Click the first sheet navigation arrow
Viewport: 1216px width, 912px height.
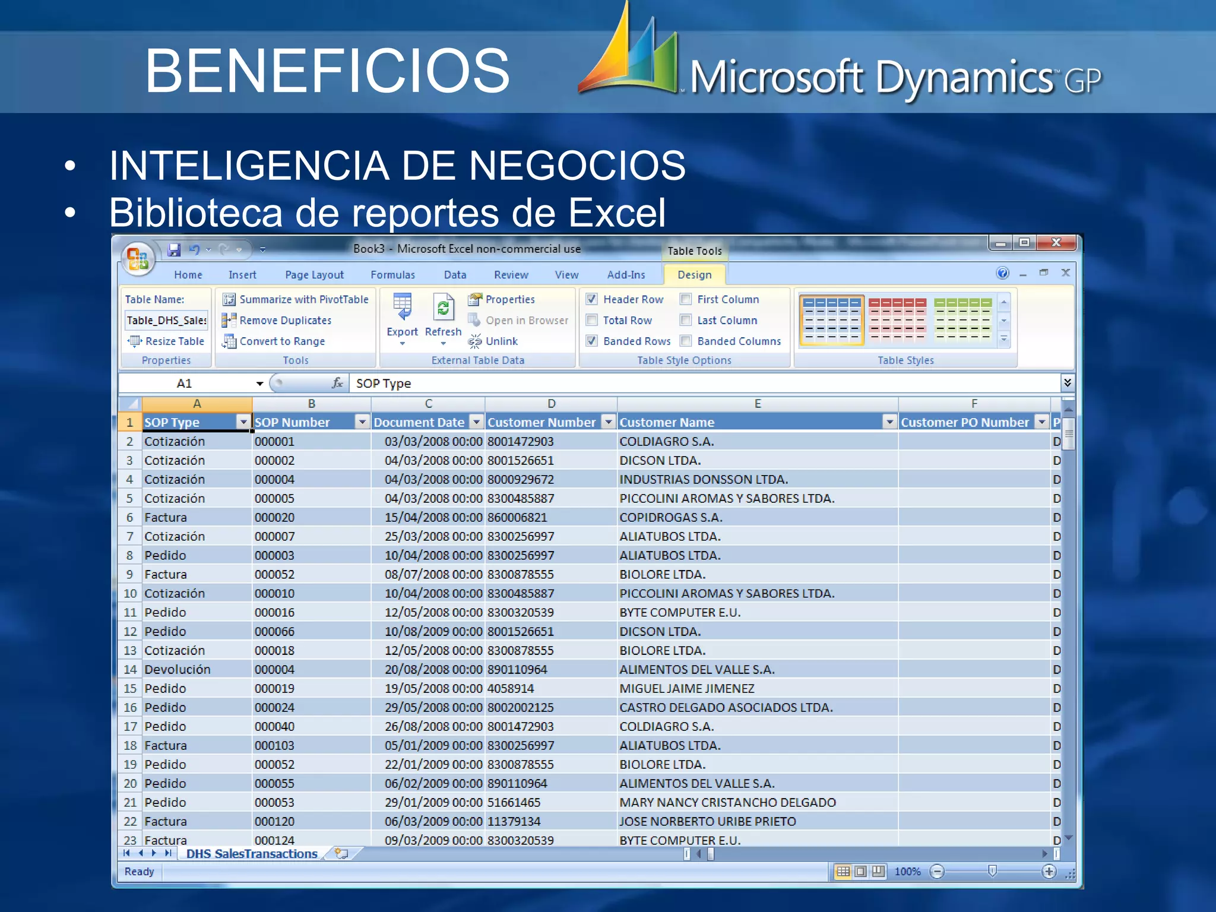coord(126,853)
